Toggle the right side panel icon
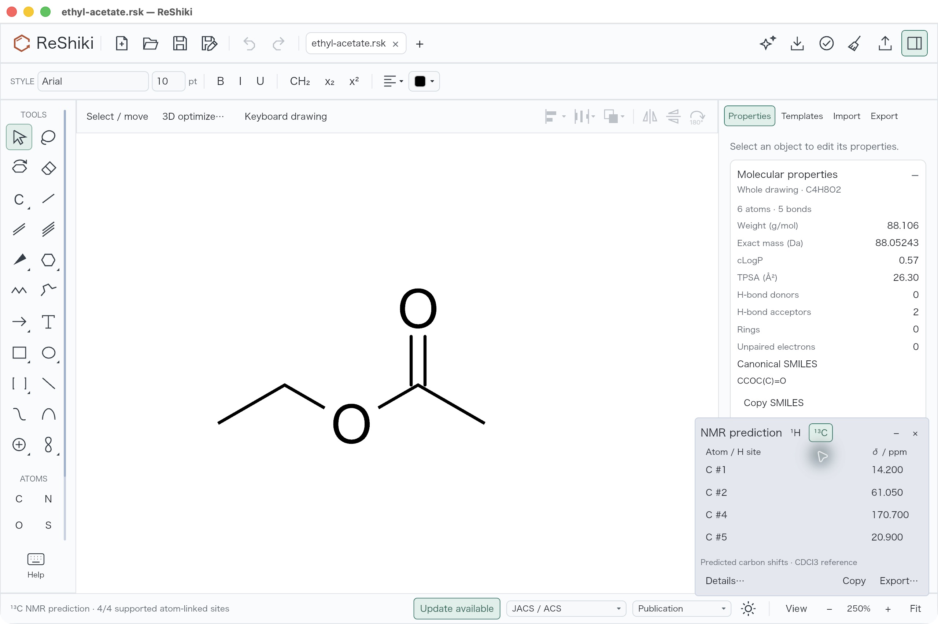 [x=914, y=43]
